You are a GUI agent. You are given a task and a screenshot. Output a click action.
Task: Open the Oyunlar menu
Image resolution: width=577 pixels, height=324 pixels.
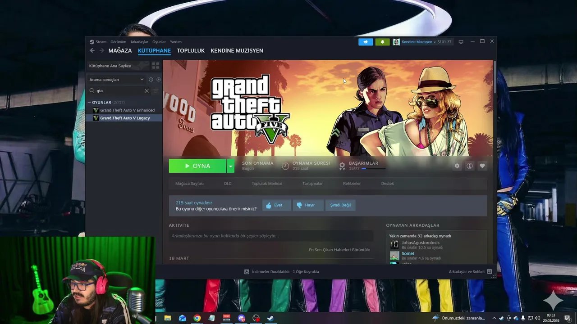tap(159, 42)
